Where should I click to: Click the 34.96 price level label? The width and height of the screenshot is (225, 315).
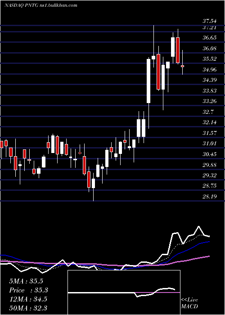(x=210, y=70)
